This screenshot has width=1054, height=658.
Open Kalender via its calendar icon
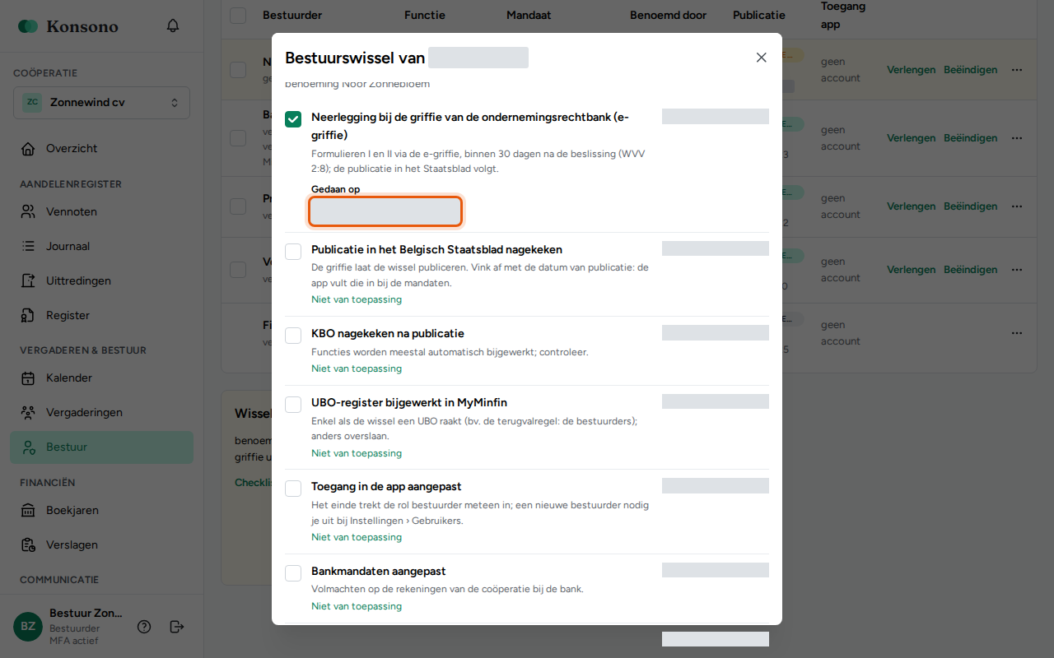click(x=29, y=378)
